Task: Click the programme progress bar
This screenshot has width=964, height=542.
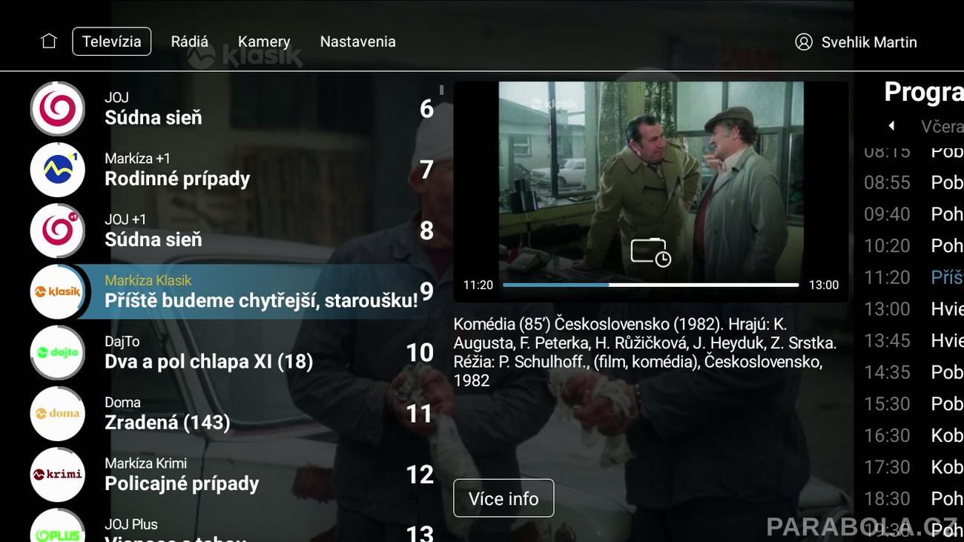Action: (x=650, y=285)
